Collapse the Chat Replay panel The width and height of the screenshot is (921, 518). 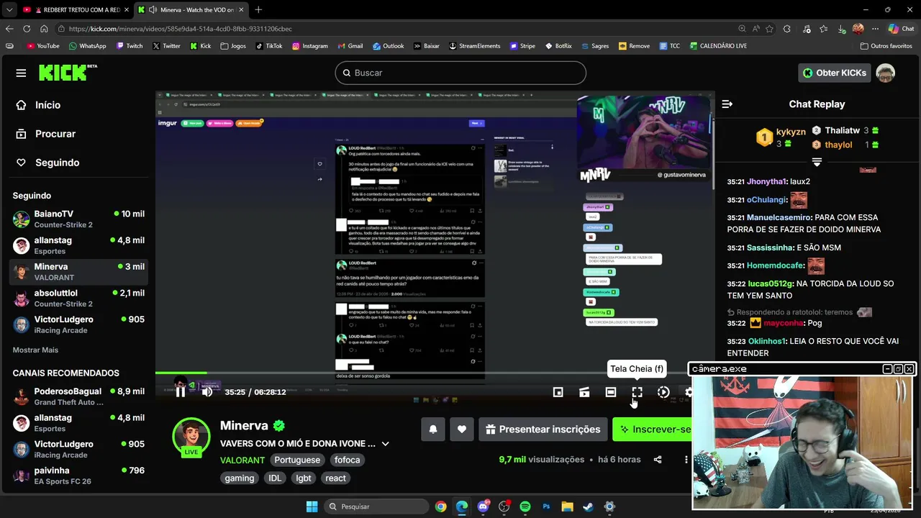pyautogui.click(x=727, y=104)
